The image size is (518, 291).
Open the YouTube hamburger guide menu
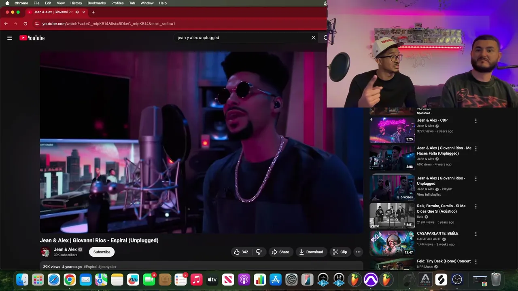pos(10,38)
